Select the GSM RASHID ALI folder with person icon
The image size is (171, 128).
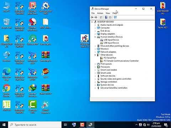tap(6, 41)
